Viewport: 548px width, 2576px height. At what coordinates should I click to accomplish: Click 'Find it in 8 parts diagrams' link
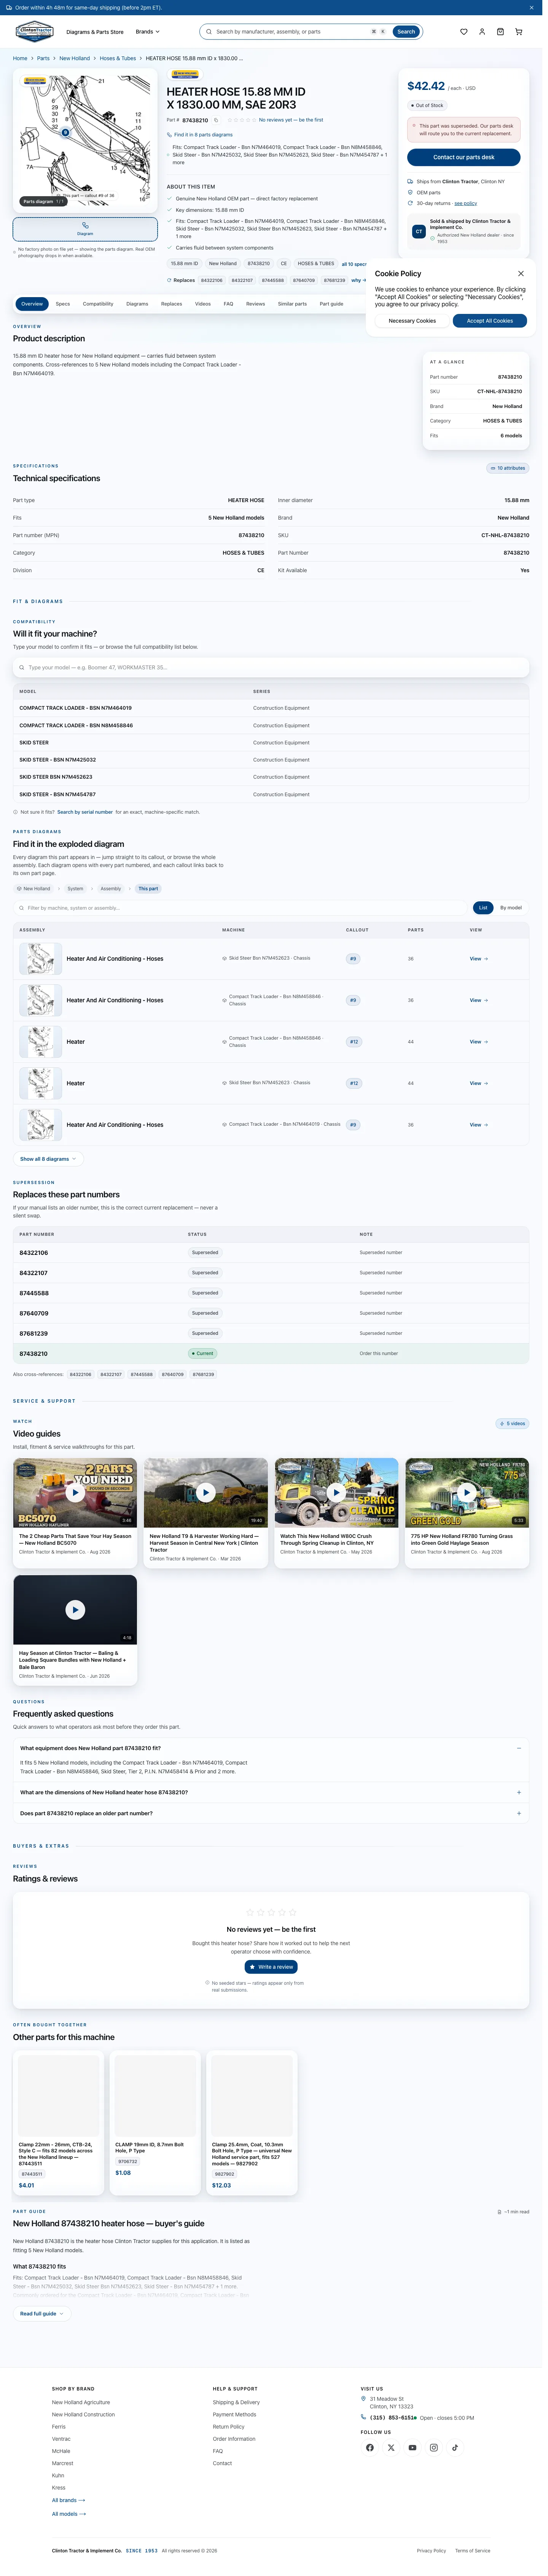(202, 134)
